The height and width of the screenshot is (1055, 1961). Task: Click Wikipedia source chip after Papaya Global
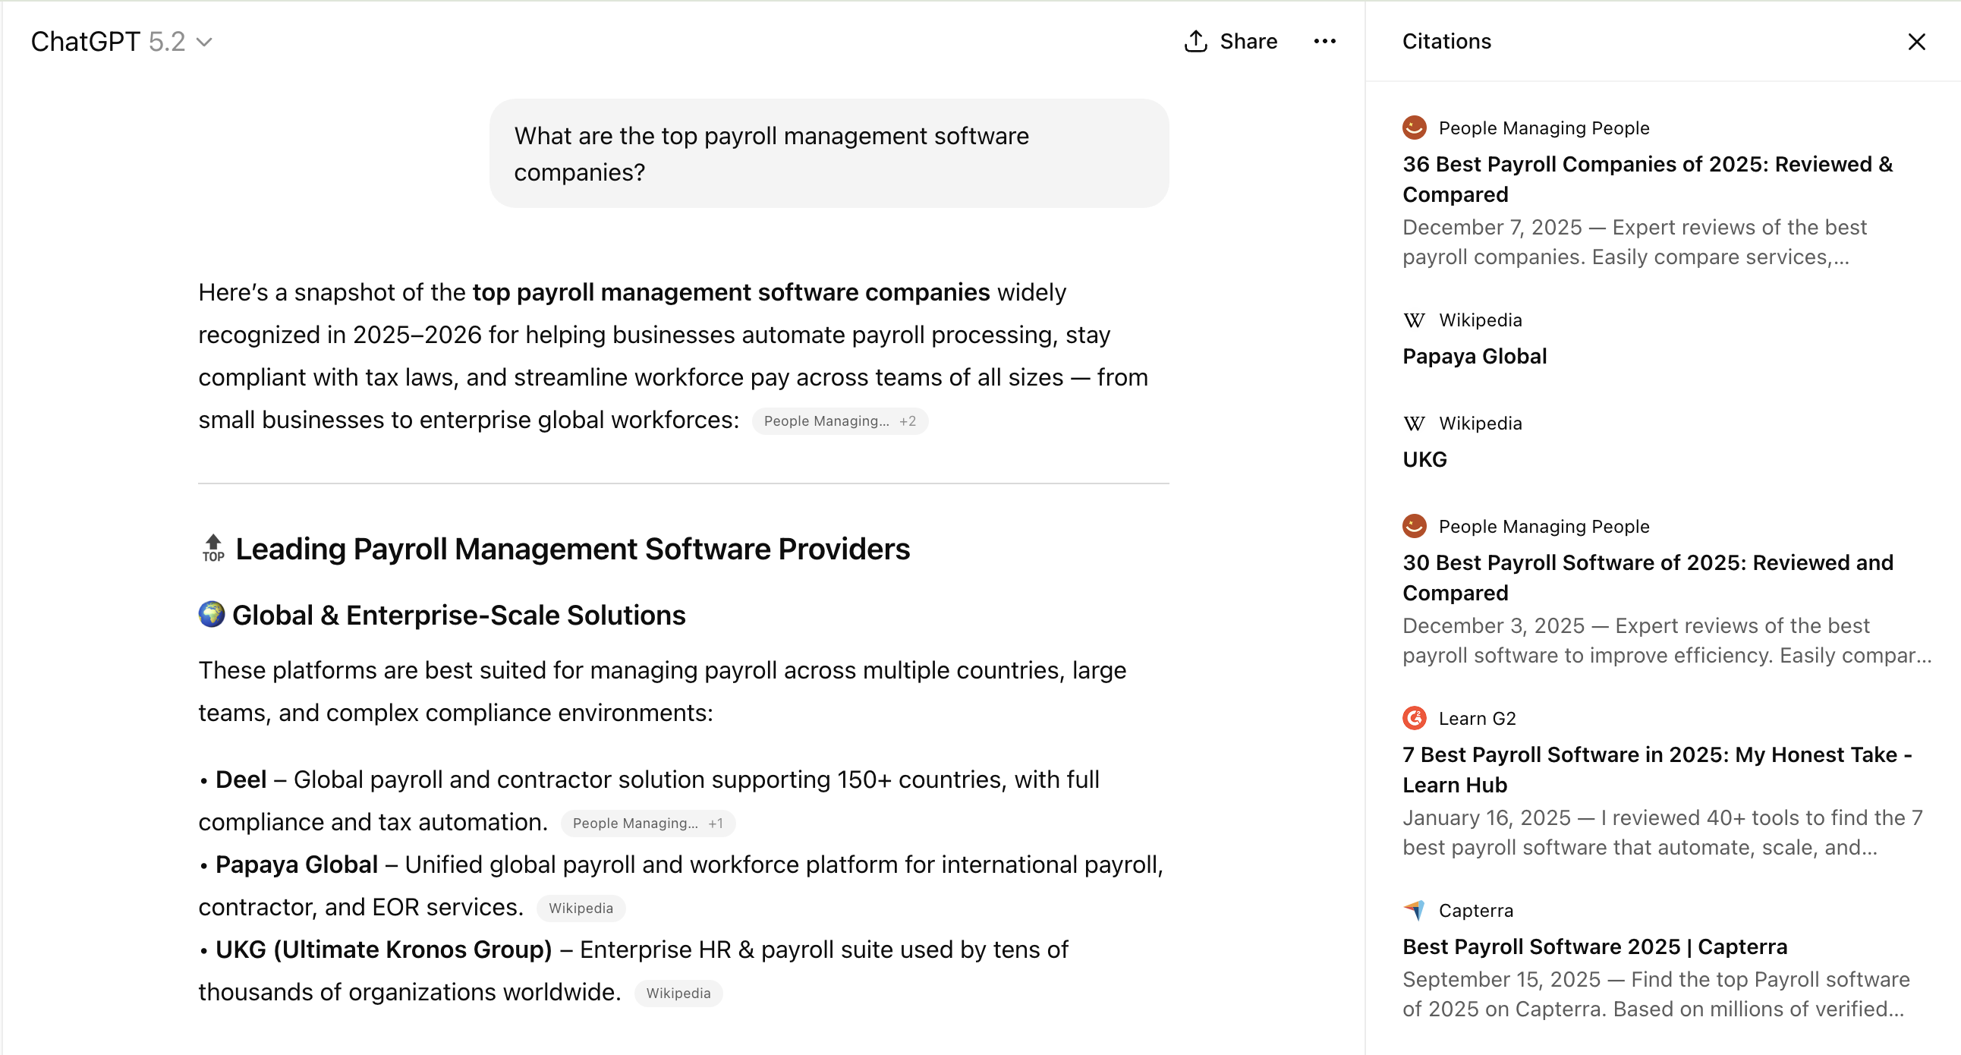580,908
